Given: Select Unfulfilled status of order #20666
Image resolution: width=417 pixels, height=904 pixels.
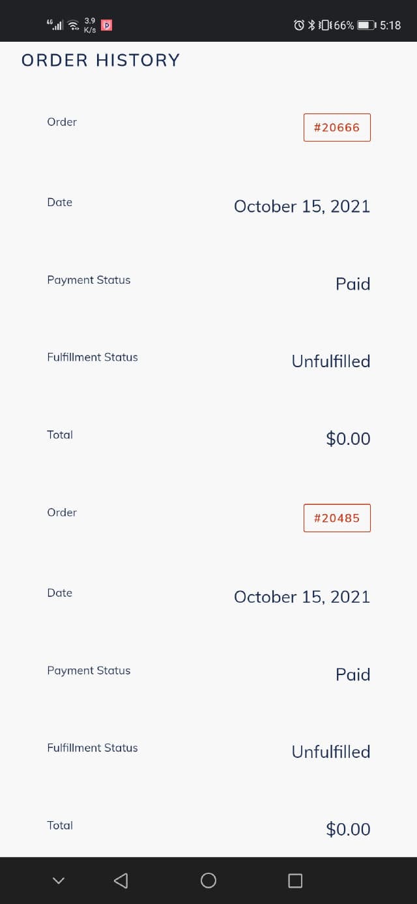Looking at the screenshot, I should click(330, 361).
